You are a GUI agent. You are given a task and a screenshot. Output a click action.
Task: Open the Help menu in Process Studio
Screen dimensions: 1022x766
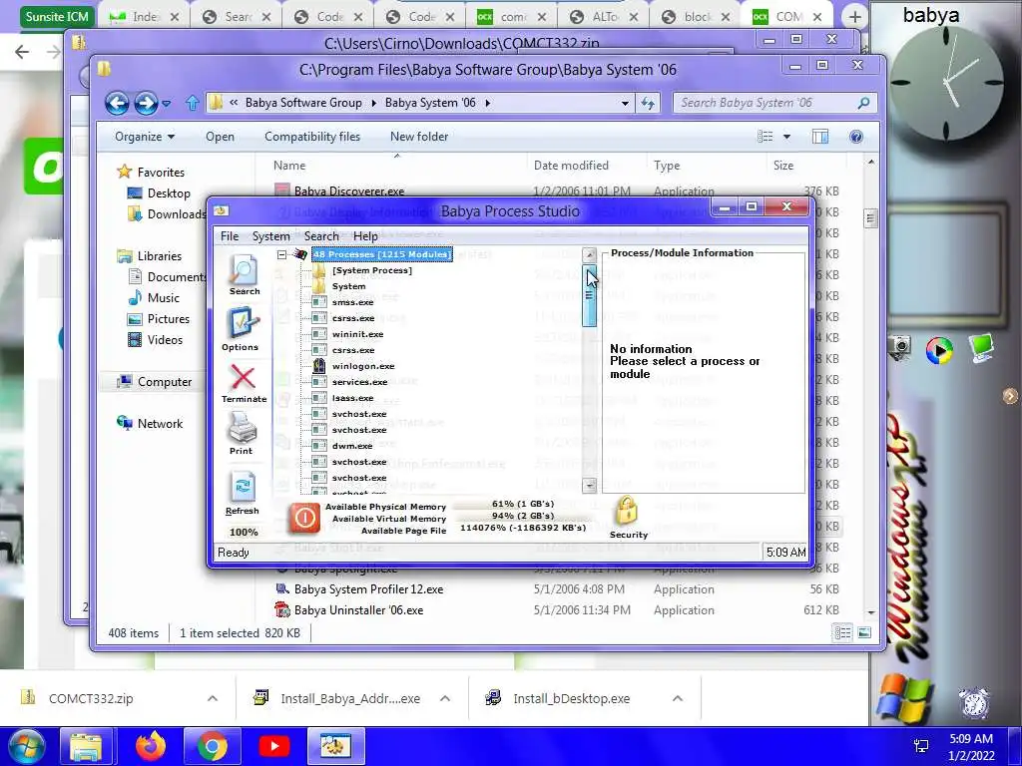pyautogui.click(x=365, y=236)
